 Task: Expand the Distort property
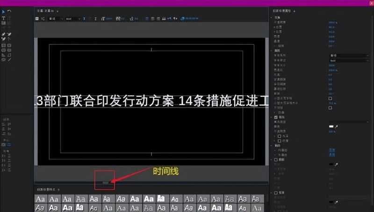coord(275,112)
